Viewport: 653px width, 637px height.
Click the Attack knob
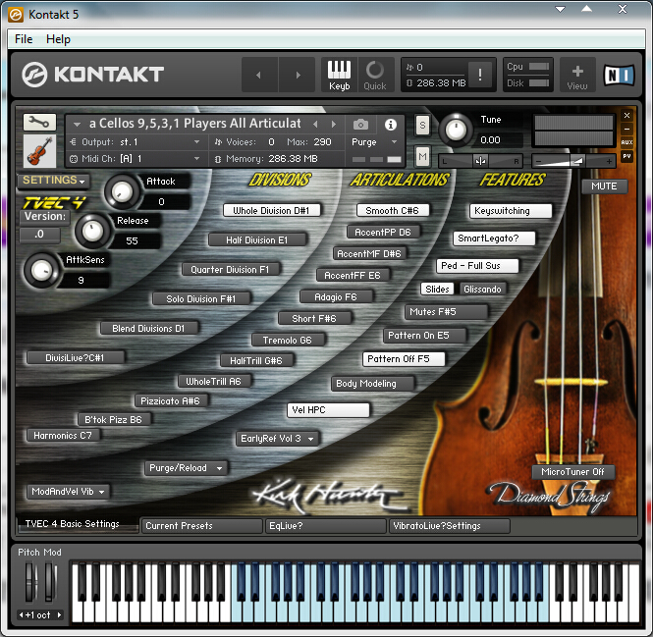[122, 191]
